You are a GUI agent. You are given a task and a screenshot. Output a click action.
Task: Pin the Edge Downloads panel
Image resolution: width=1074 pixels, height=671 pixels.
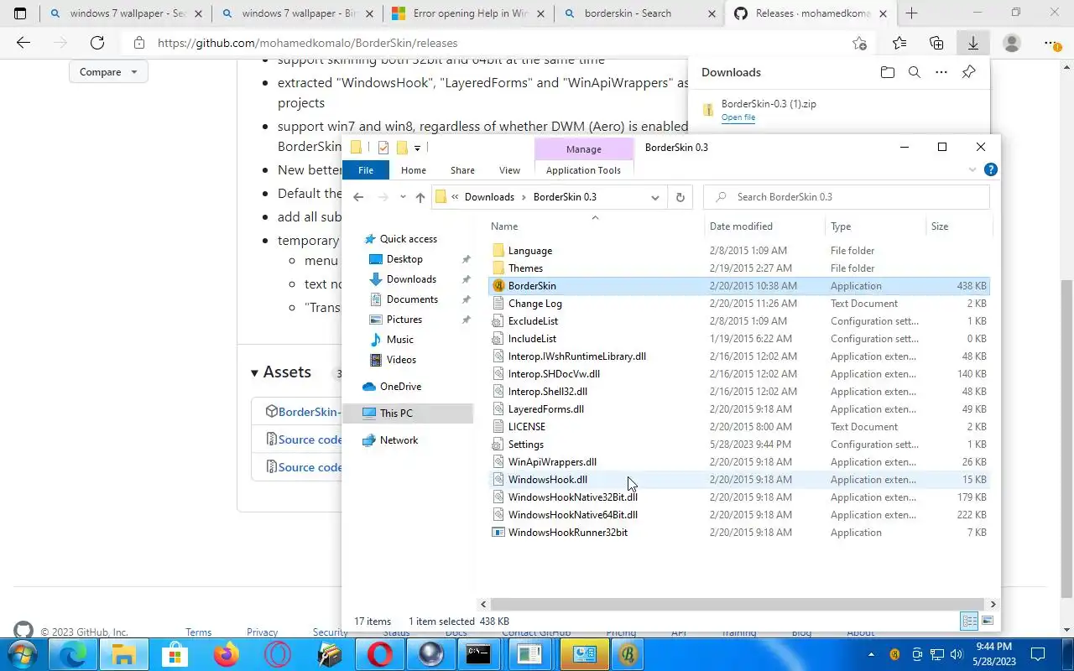click(968, 73)
